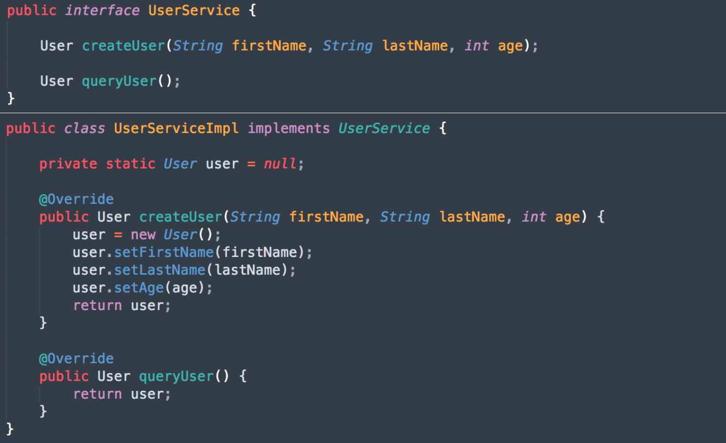Click 'createUser' in the interface declaration
726x443 pixels.
tap(123, 46)
